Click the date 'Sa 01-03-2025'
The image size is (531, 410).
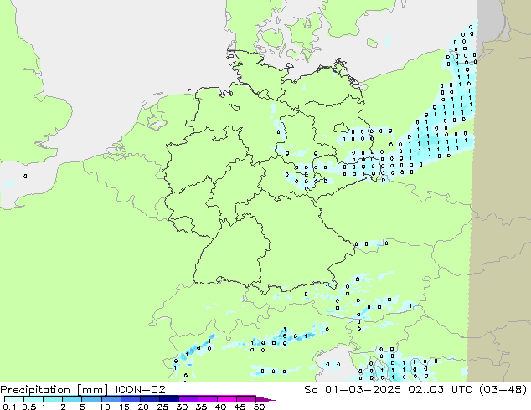tap(353, 390)
